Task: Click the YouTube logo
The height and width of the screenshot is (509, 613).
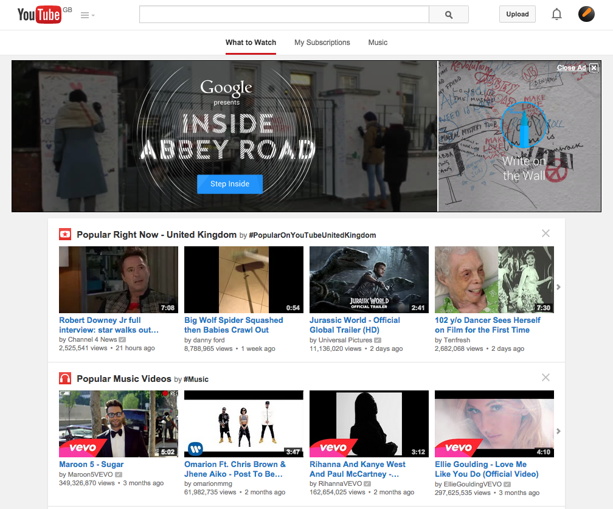Action: [x=39, y=15]
